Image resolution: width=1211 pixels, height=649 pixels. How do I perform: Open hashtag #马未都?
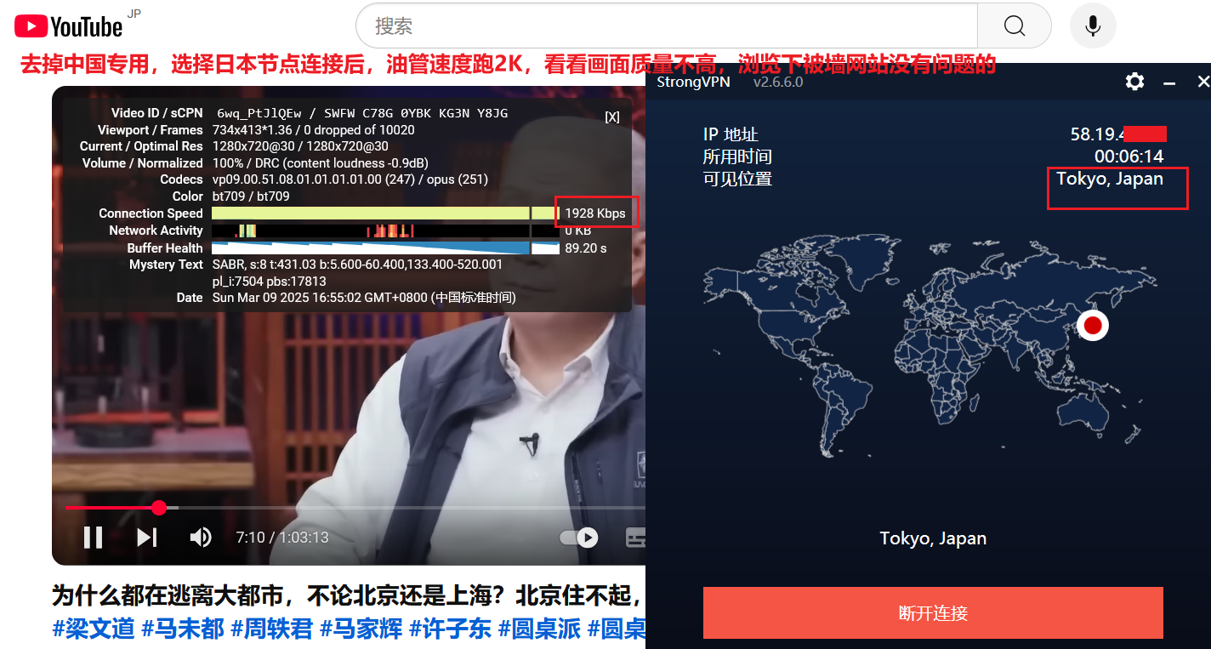click(183, 629)
